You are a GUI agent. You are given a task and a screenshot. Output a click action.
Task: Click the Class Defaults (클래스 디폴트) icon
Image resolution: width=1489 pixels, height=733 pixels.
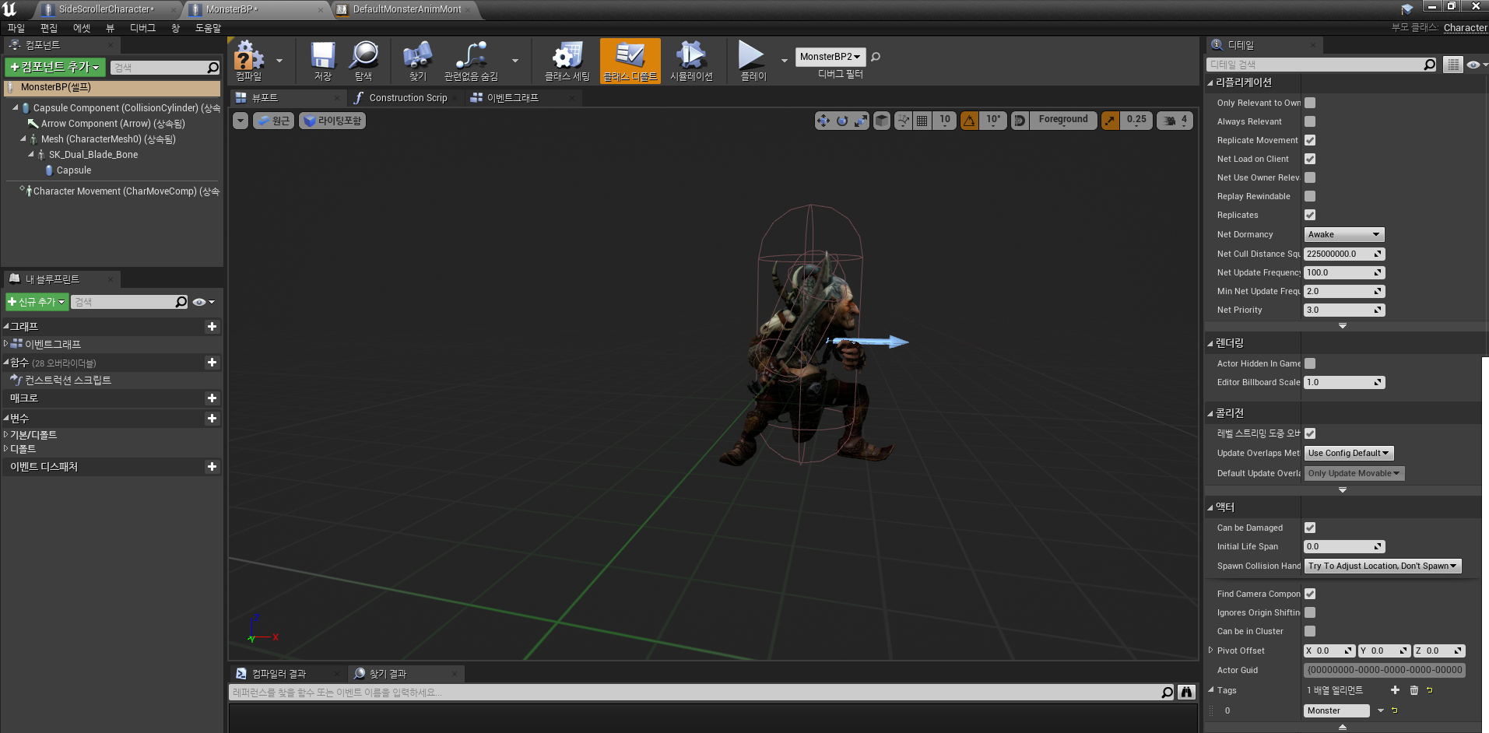630,60
